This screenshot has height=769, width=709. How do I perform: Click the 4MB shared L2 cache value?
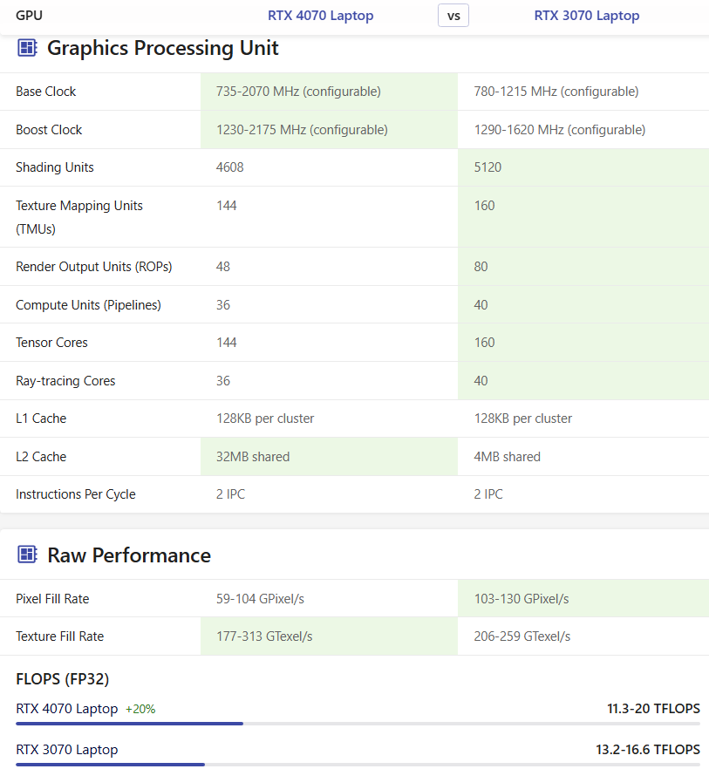click(507, 457)
